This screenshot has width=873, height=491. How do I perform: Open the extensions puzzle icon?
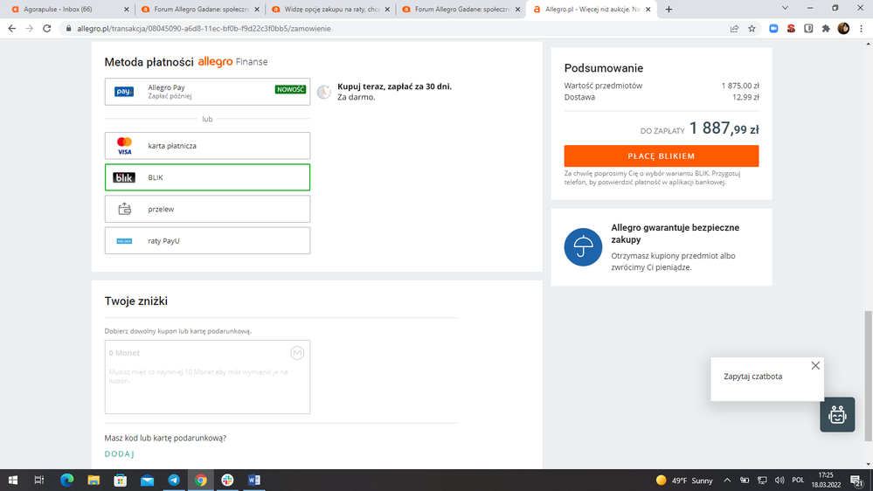click(x=826, y=28)
